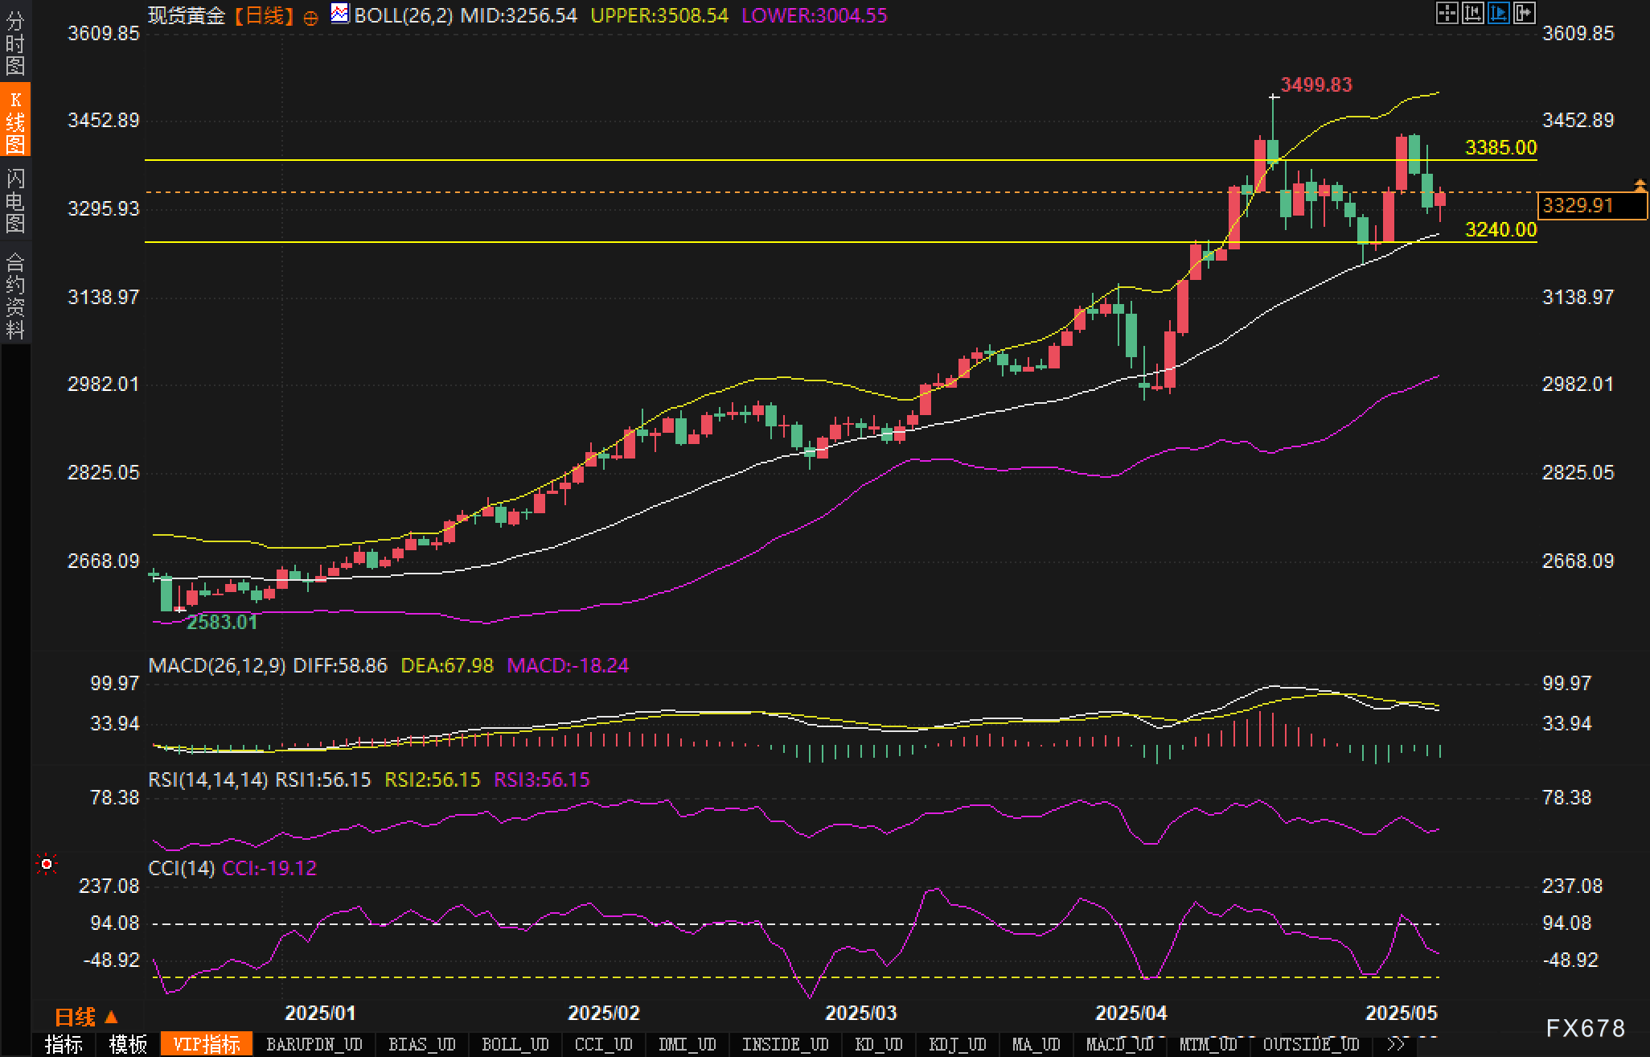Select the VIP指标 tab
1650x1057 pixels.
207,1044
